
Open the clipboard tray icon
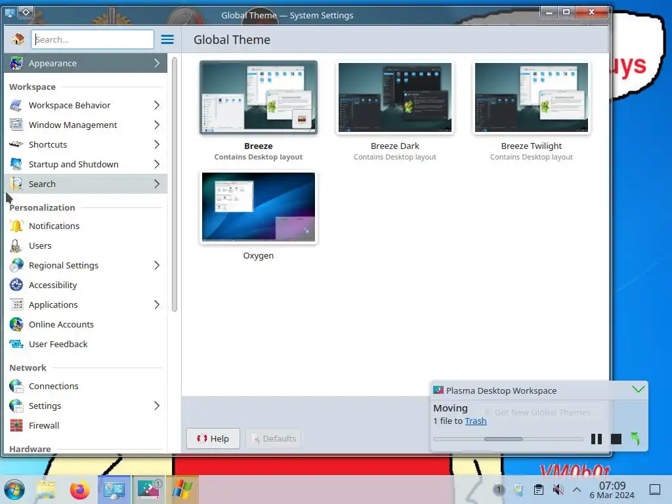(x=539, y=490)
